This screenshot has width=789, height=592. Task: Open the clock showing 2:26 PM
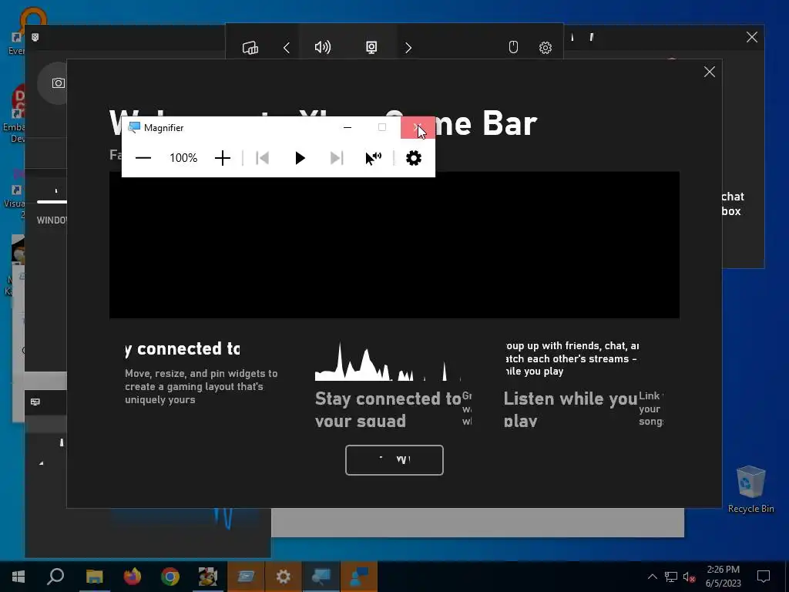click(723, 577)
